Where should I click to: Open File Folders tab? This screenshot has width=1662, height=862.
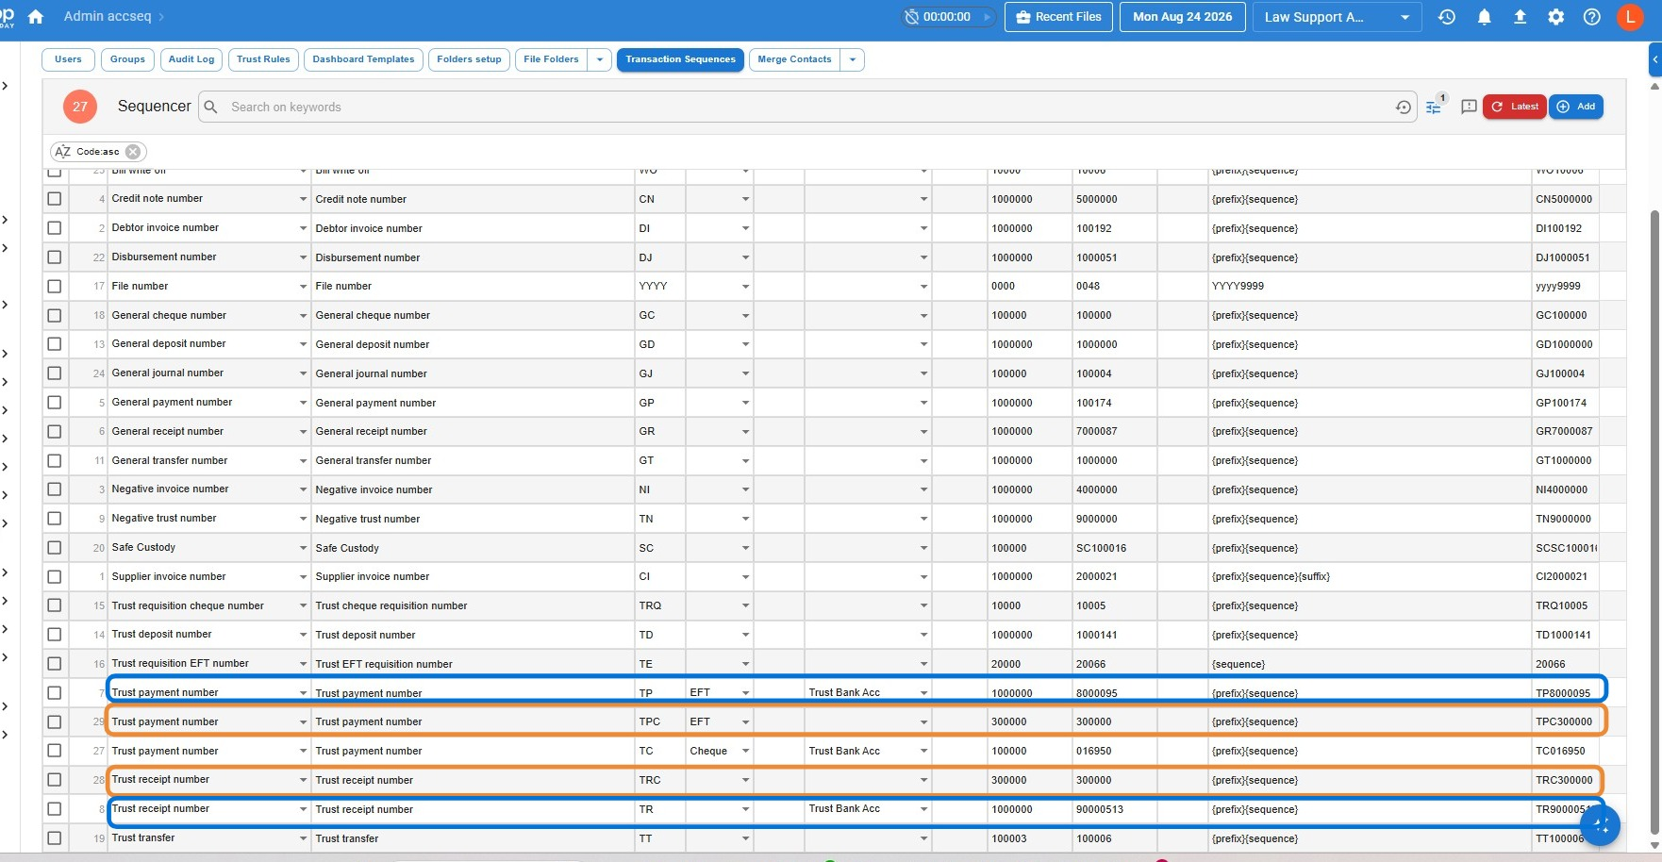point(551,59)
